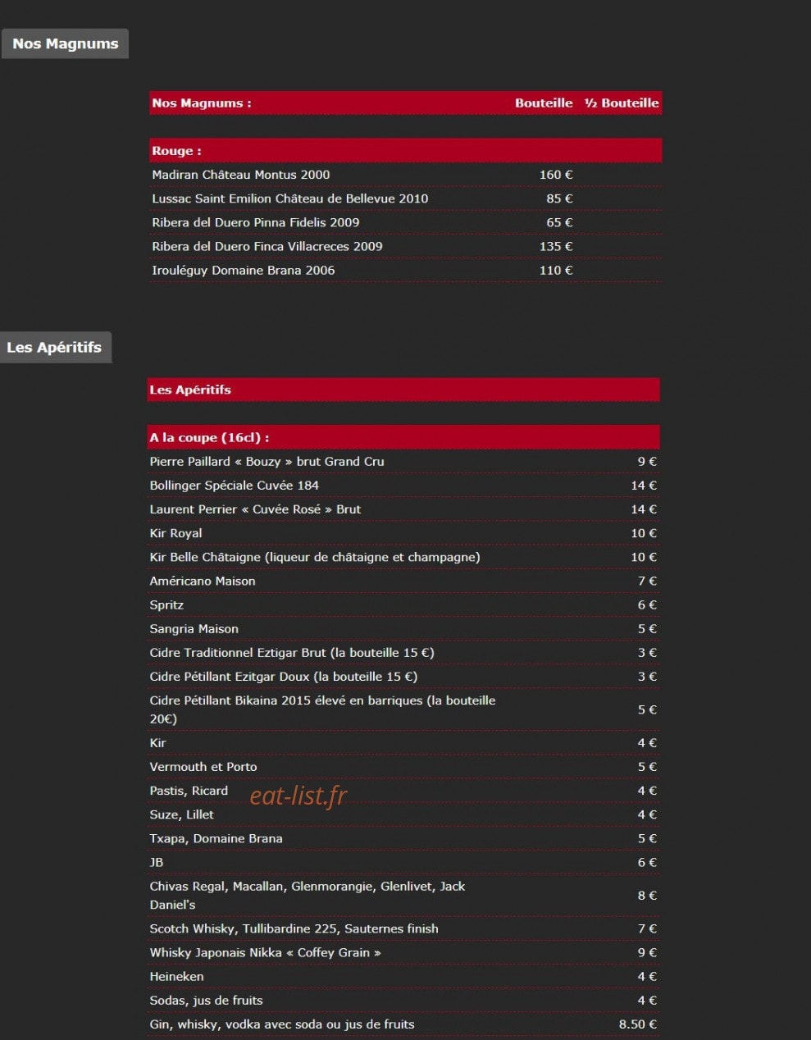The width and height of the screenshot is (811, 1040).
Task: Click the 6 € price for Spritz
Action: click(x=647, y=604)
